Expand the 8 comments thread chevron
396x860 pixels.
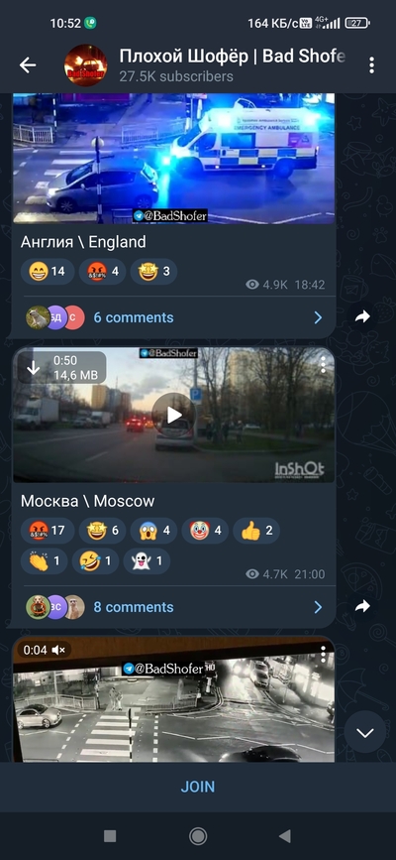[318, 607]
